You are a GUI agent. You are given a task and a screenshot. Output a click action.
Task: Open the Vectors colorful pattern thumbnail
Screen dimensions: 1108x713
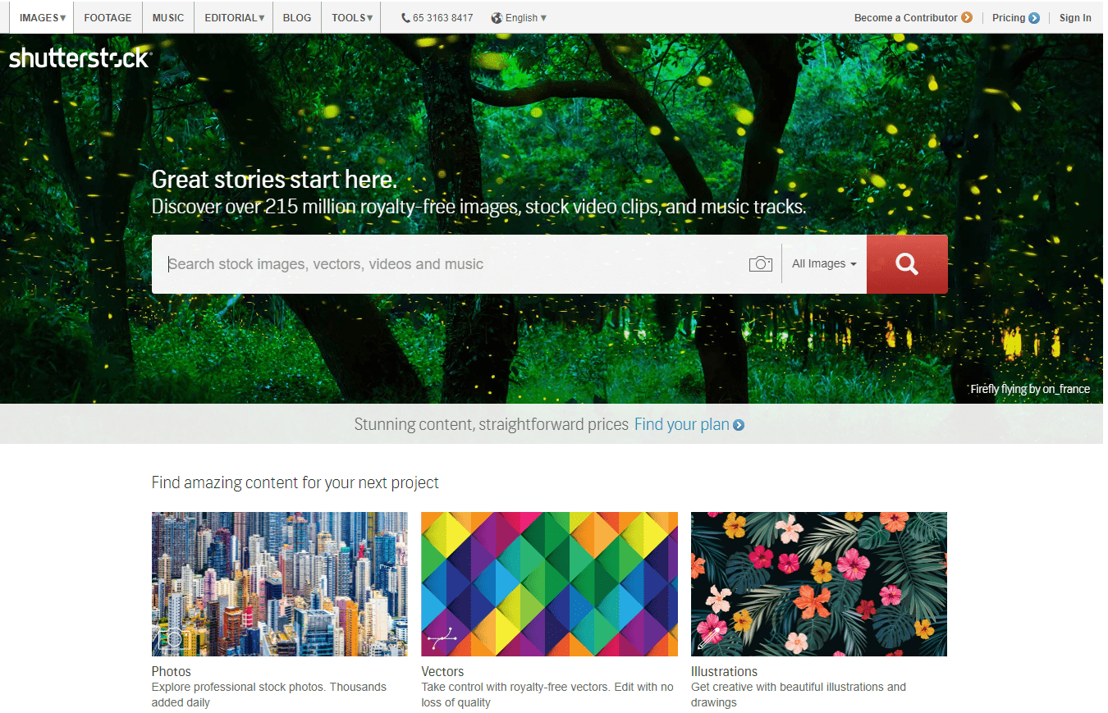pyautogui.click(x=549, y=584)
